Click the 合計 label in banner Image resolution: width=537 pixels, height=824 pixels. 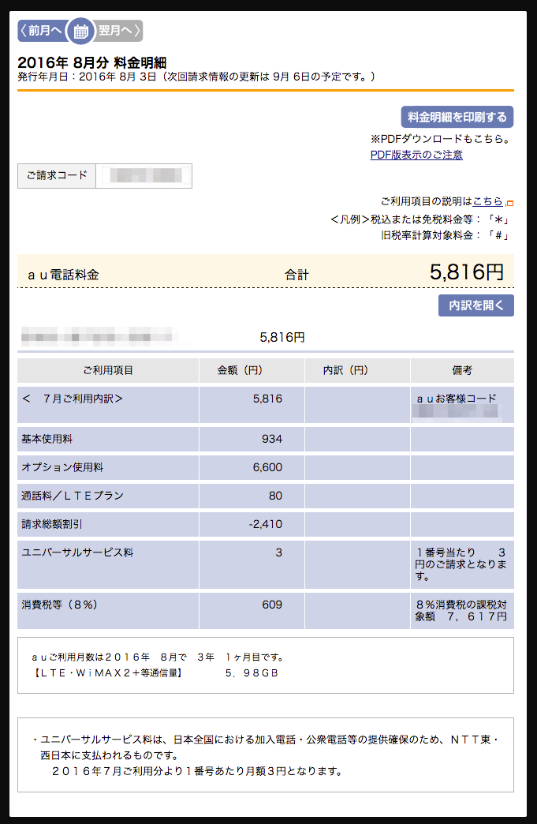click(x=296, y=275)
